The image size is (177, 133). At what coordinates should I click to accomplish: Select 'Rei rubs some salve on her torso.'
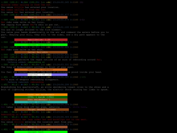(x=23, y=22)
